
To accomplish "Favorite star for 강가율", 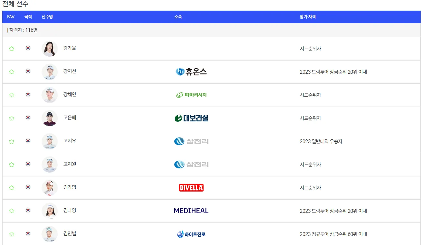I will coord(12,49).
